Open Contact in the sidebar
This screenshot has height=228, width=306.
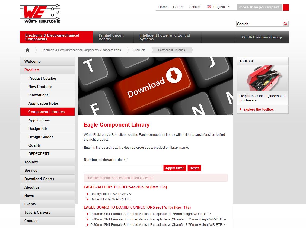coord(47,221)
